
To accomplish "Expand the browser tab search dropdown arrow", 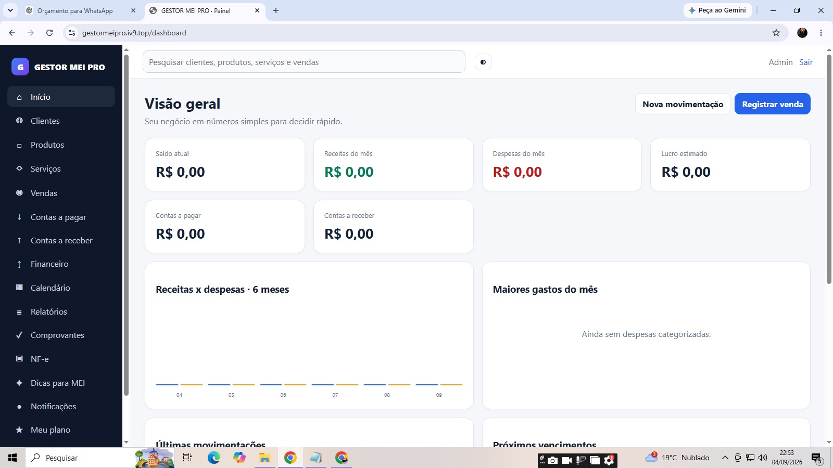I will (x=10, y=10).
